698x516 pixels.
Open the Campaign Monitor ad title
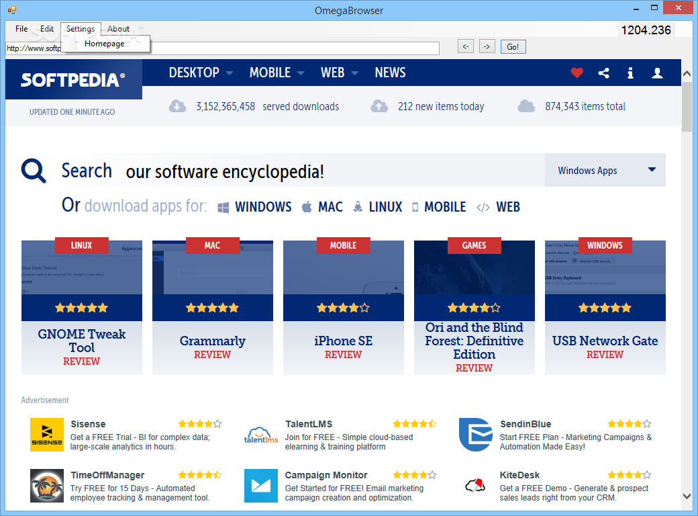326,476
